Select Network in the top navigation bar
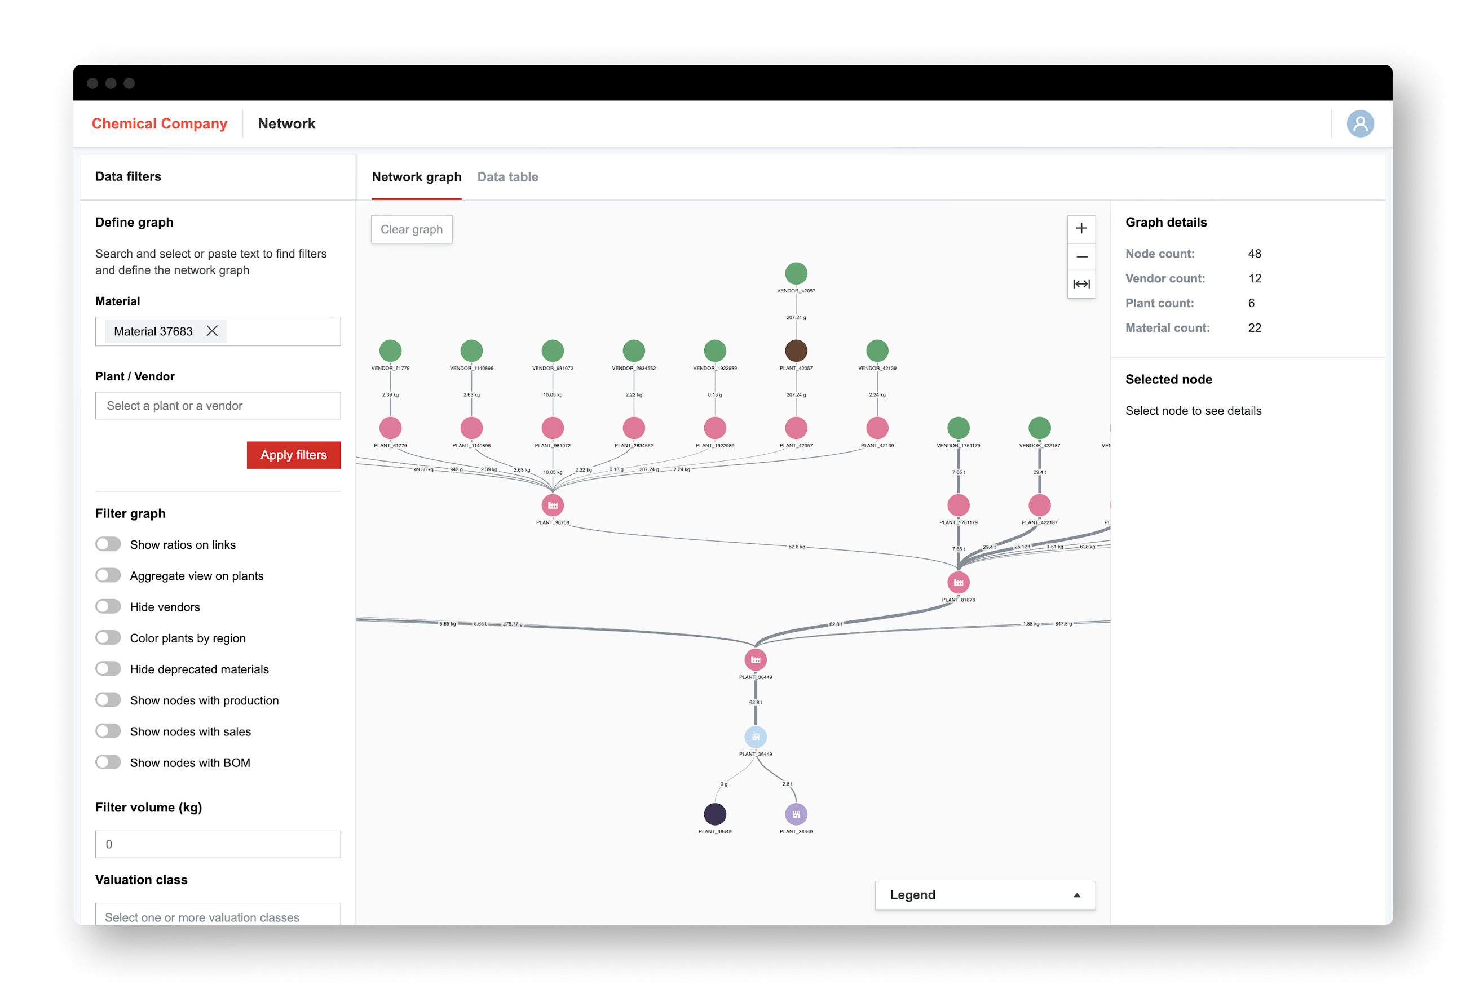Image resolution: width=1466 pixels, height=989 pixels. (287, 123)
